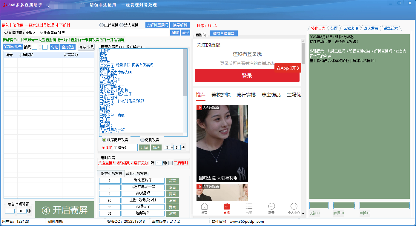Open the 直播 live icon in bottom nav

coord(227,208)
